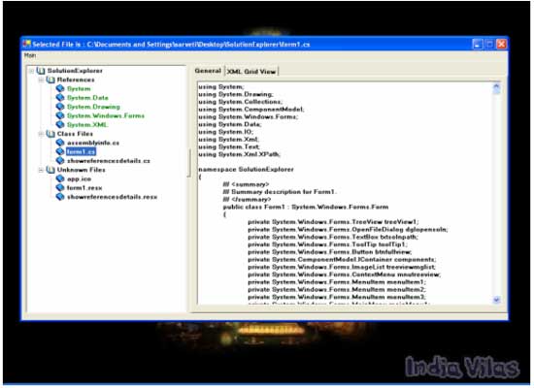534x388 pixels.
Task: Click the icon beside form1.resx
Action: [60, 187]
